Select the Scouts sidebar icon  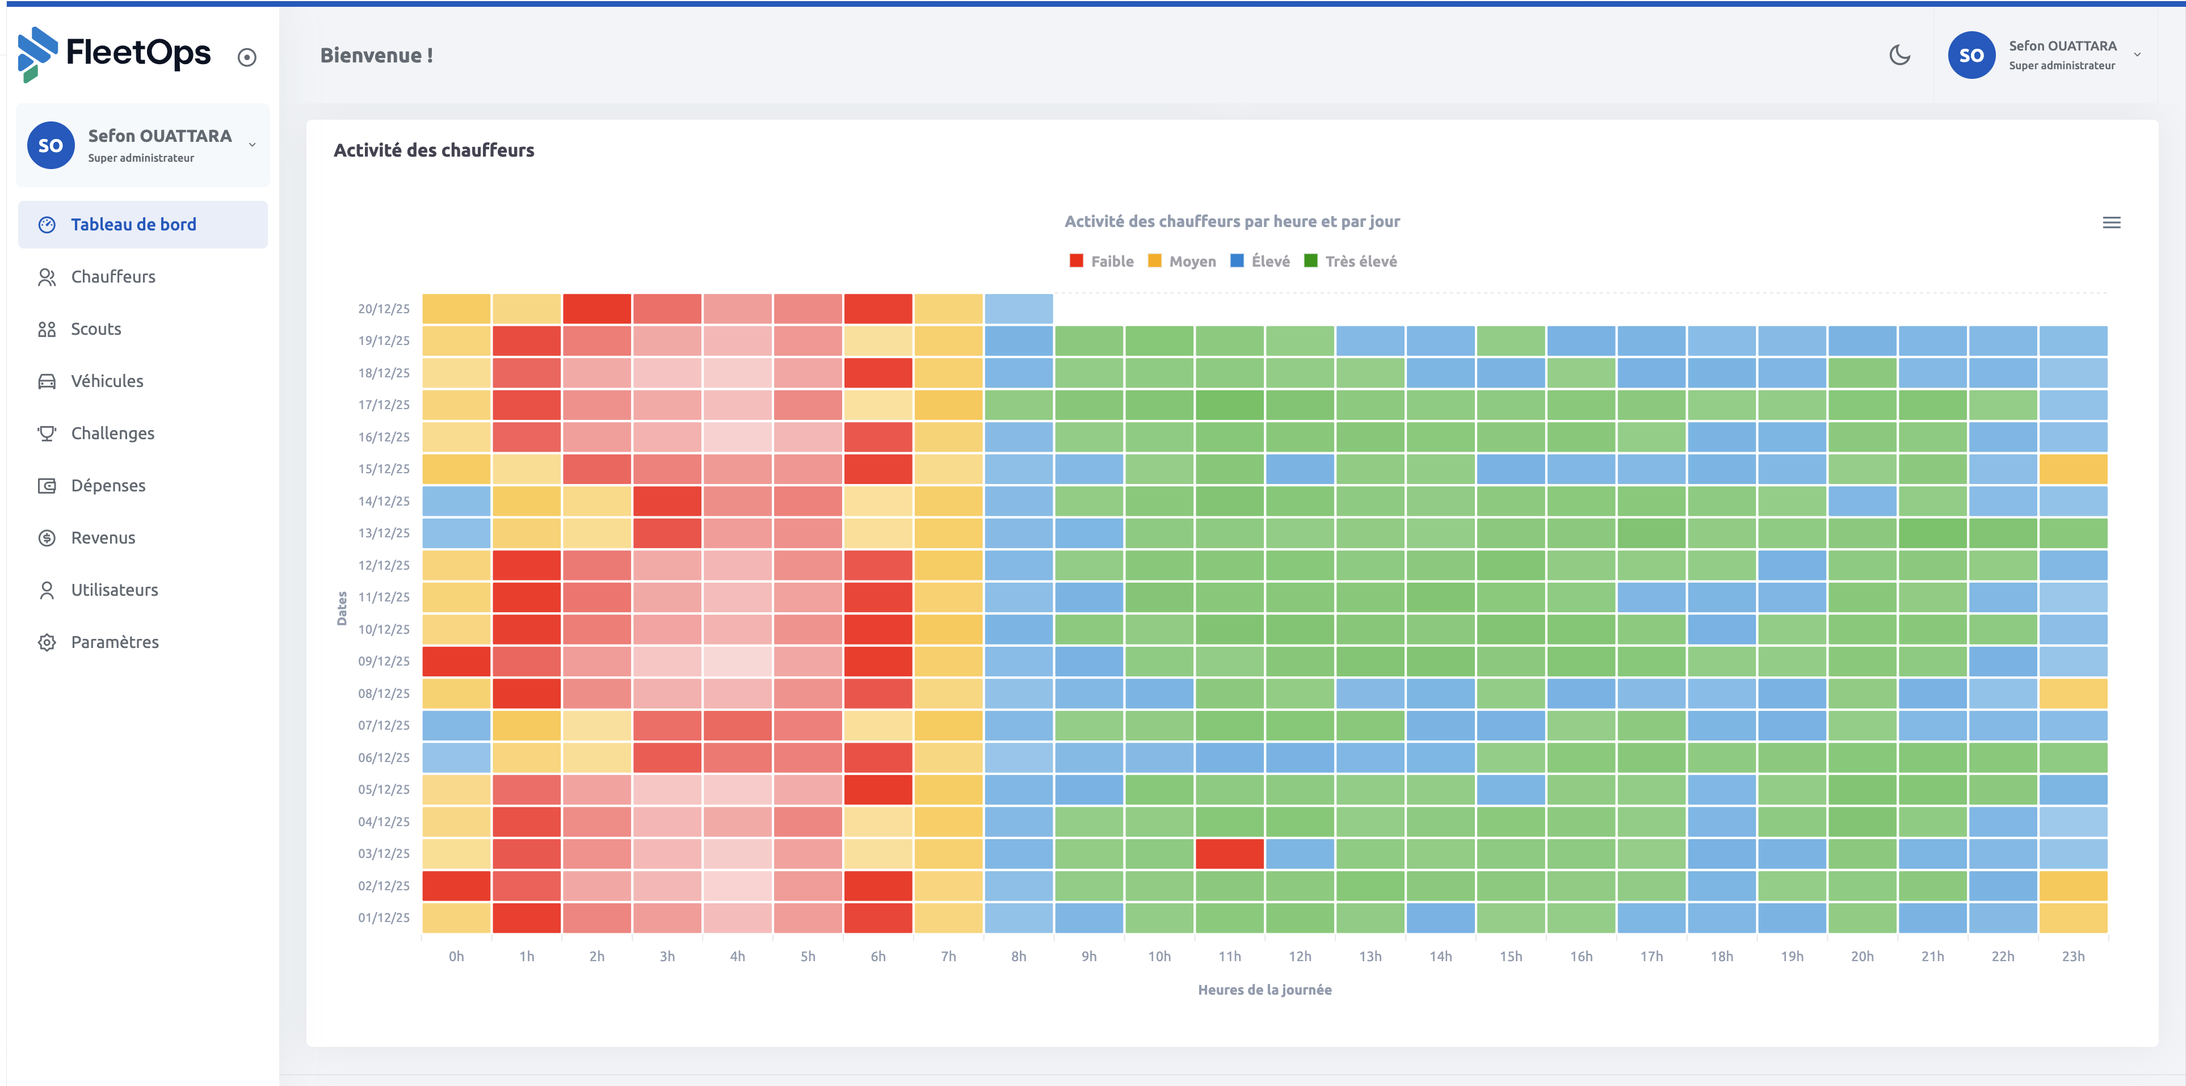click(47, 329)
